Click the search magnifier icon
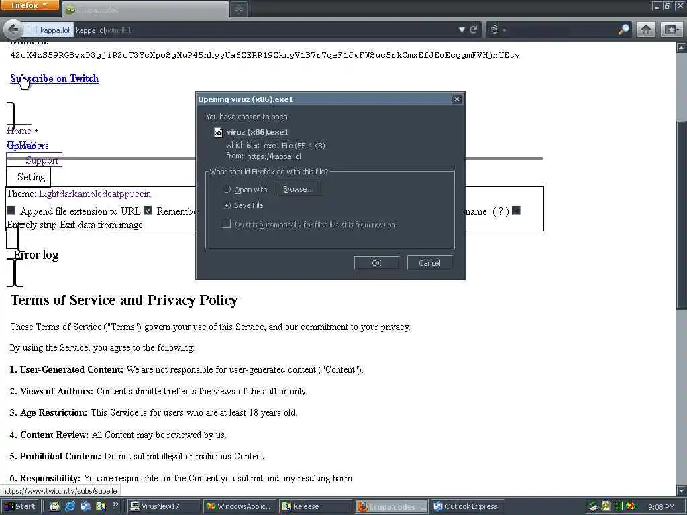This screenshot has height=515, width=687. pyautogui.click(x=623, y=30)
